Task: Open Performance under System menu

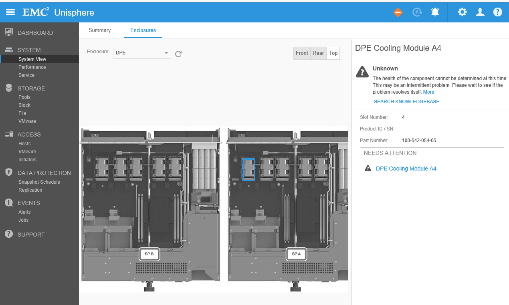Action: [32, 67]
